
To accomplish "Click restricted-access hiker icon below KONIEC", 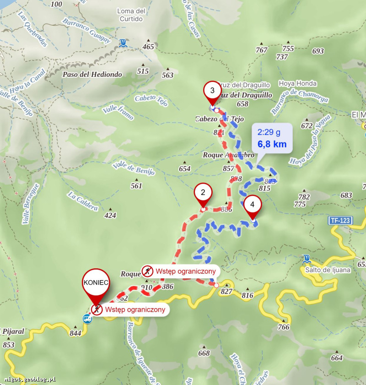I will (x=97, y=309).
